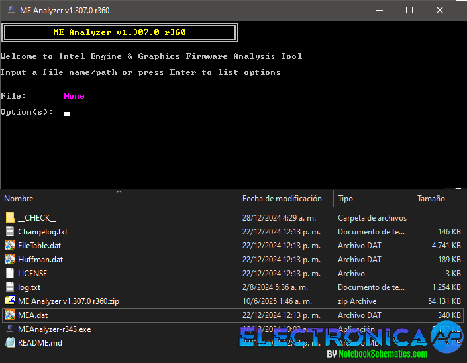Click the 10/6/2025 1:46 a. m. date cell
The width and height of the screenshot is (467, 363).
click(277, 301)
